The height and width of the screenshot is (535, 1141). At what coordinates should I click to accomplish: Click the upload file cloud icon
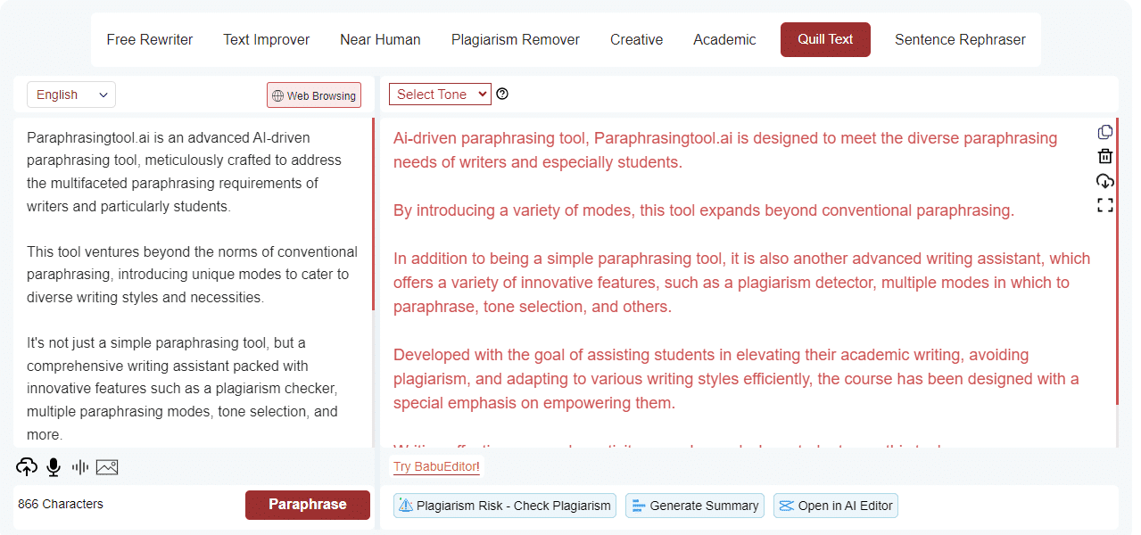click(27, 466)
